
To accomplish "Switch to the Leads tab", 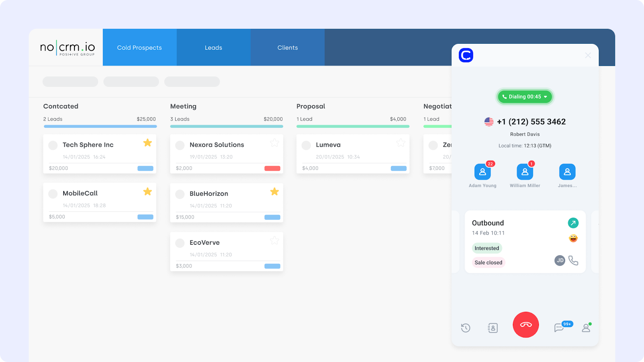I will (213, 47).
